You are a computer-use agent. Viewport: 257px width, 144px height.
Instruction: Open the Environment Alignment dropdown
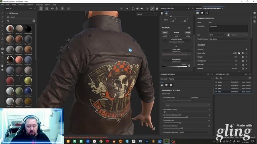pyautogui.click(x=195, y=132)
